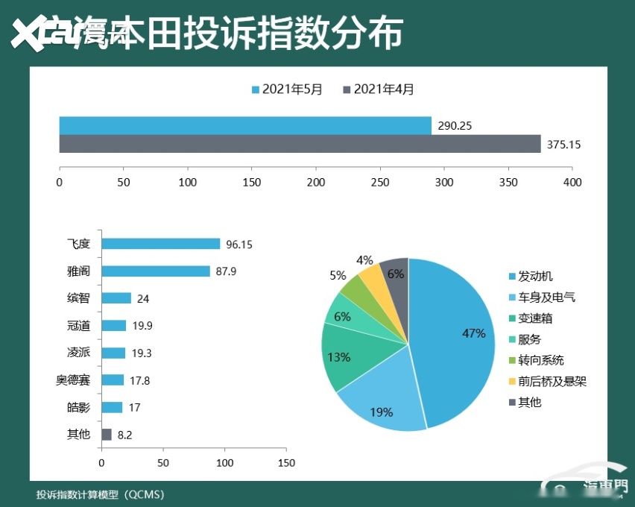Click the 服务 legend item
The height and width of the screenshot is (507, 635).
pos(529,339)
